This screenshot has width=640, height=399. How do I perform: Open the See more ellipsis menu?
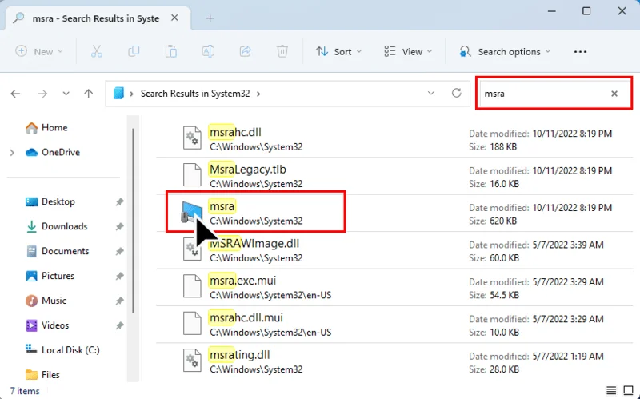580,51
